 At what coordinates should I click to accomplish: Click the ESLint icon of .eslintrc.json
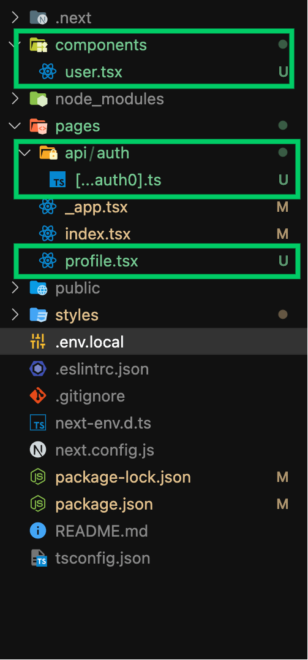38,369
